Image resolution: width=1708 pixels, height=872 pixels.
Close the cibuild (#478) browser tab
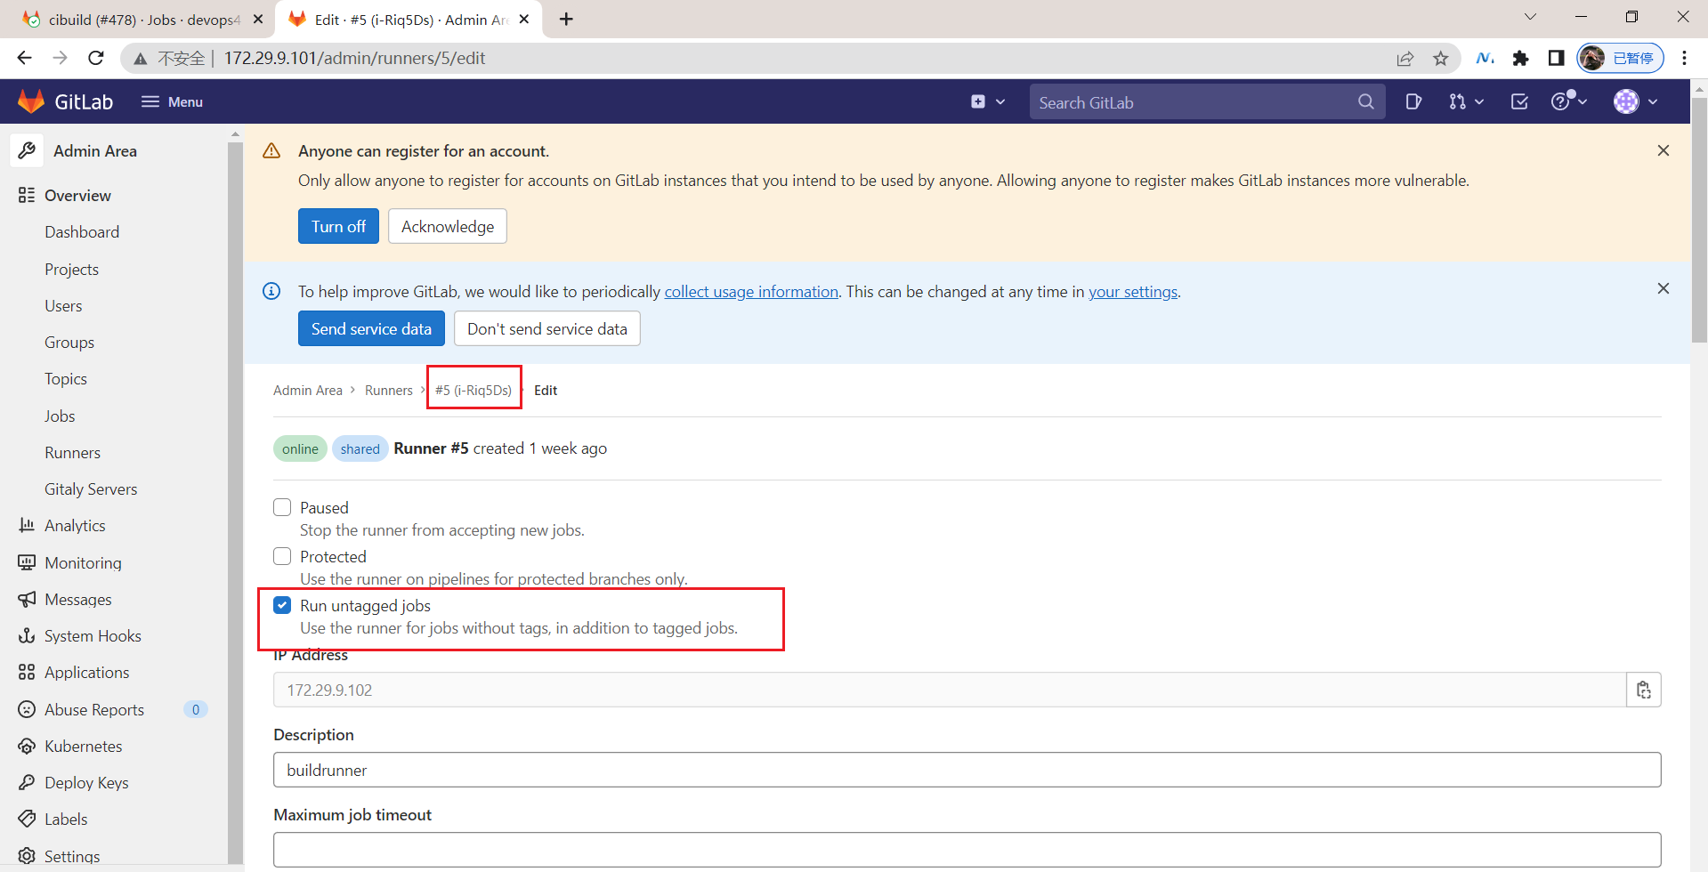[258, 19]
